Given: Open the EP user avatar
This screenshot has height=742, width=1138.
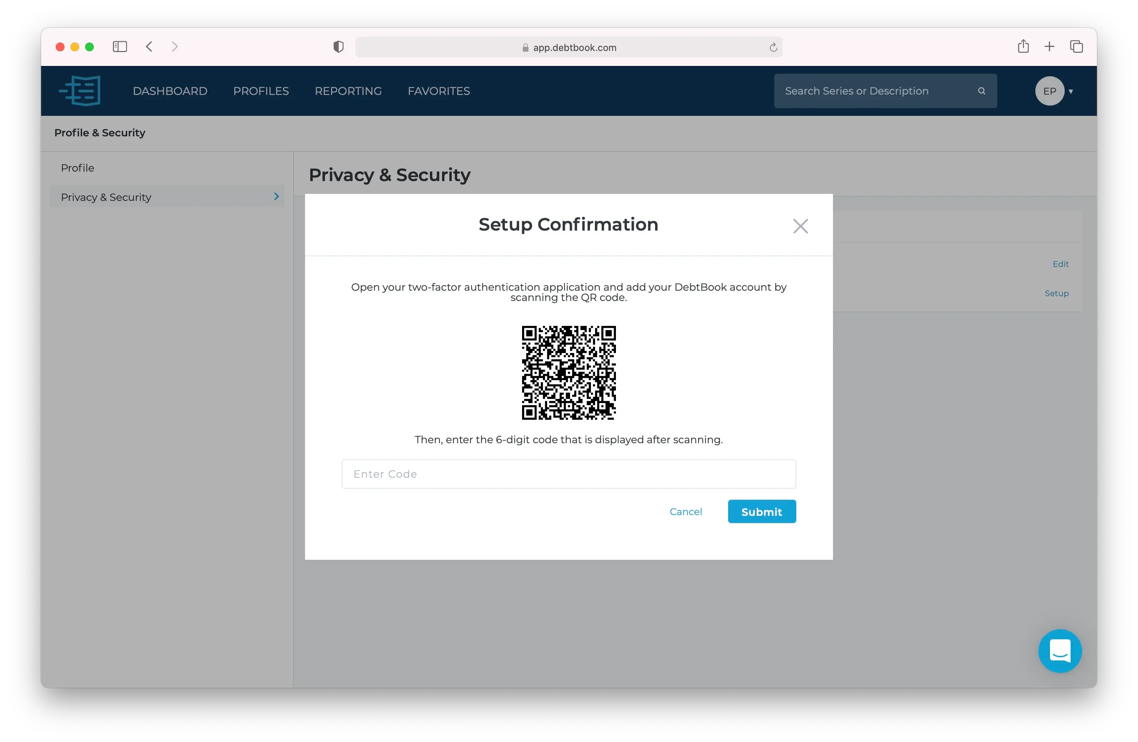Looking at the screenshot, I should (1050, 91).
